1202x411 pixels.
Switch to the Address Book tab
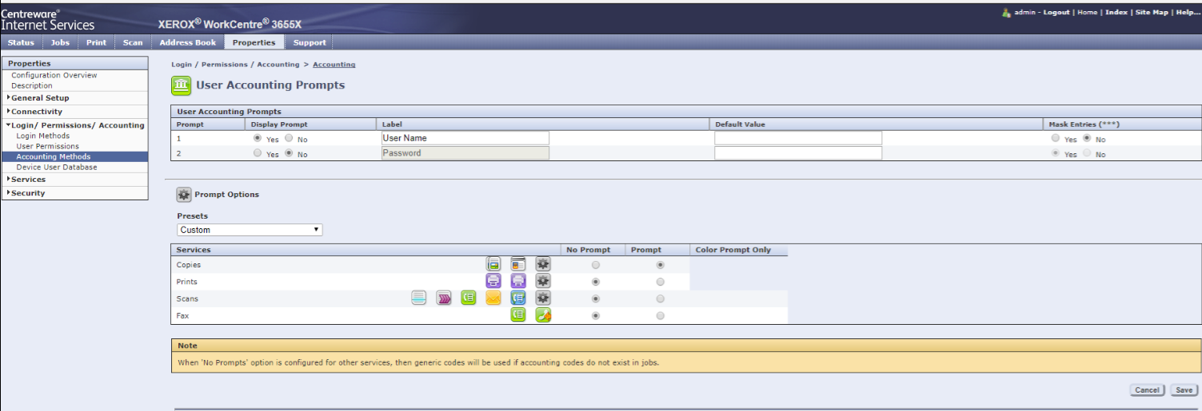187,42
